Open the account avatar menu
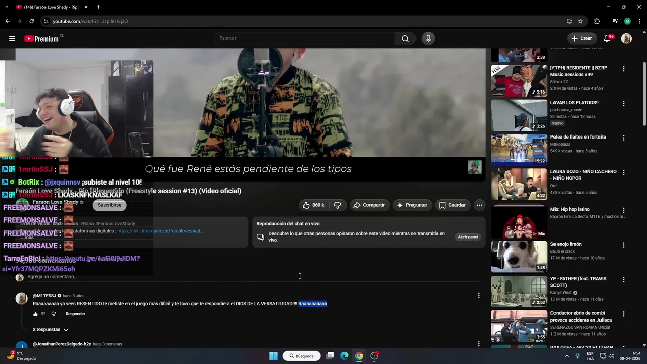This screenshot has height=364, width=647. (626, 39)
